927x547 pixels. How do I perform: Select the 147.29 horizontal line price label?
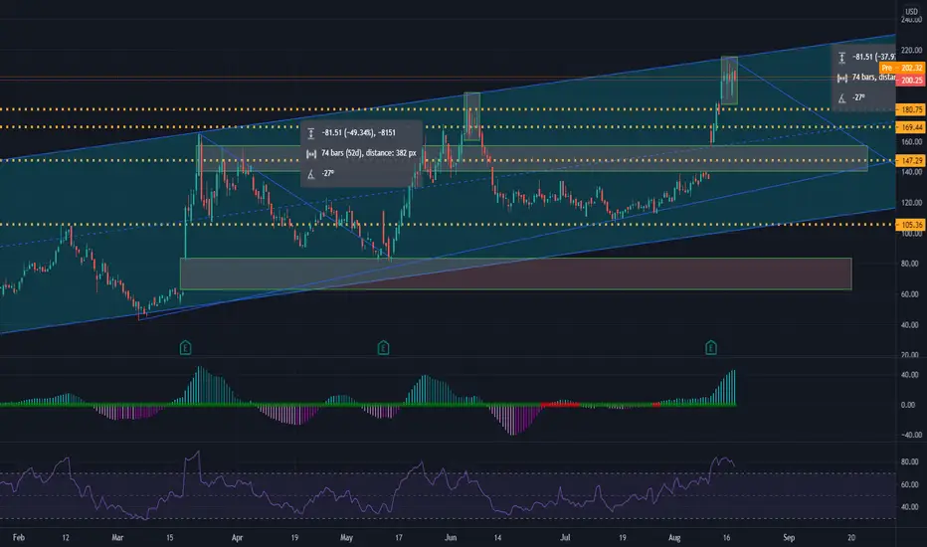coord(911,160)
